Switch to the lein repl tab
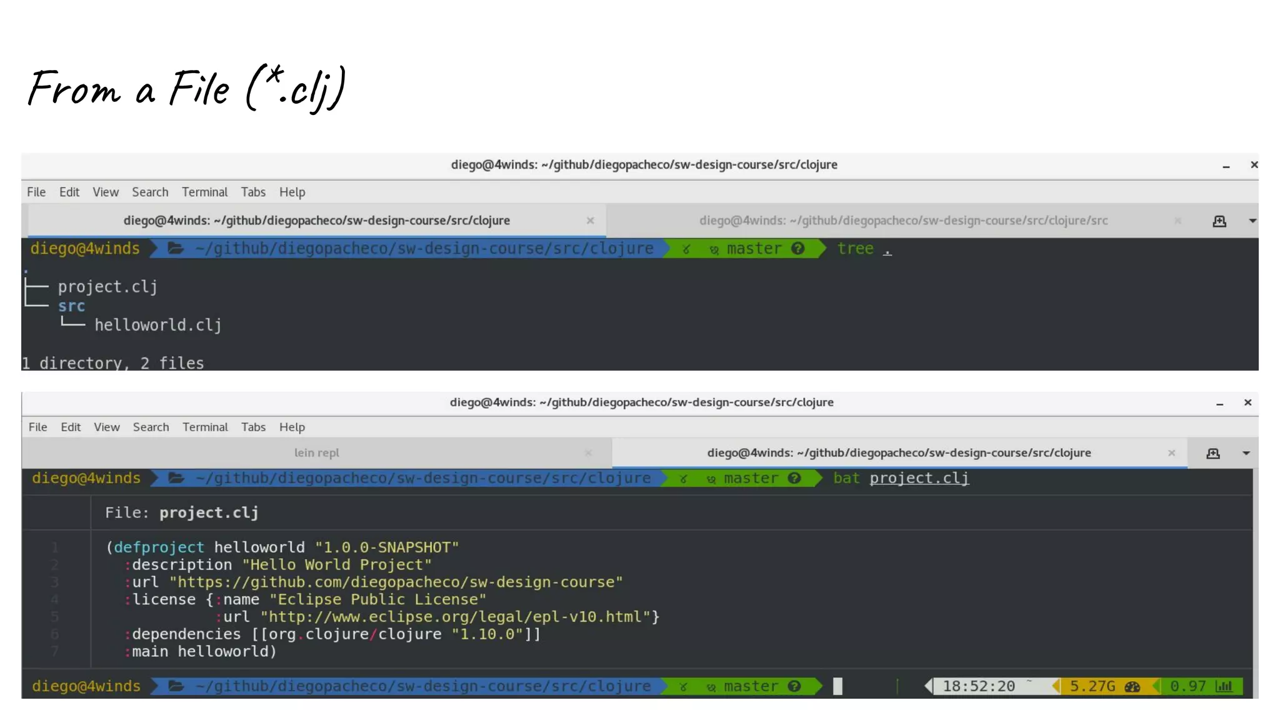 pyautogui.click(x=316, y=452)
